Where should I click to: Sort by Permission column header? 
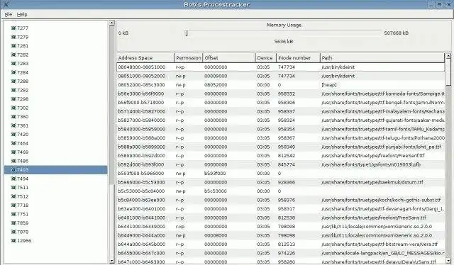[189, 58]
